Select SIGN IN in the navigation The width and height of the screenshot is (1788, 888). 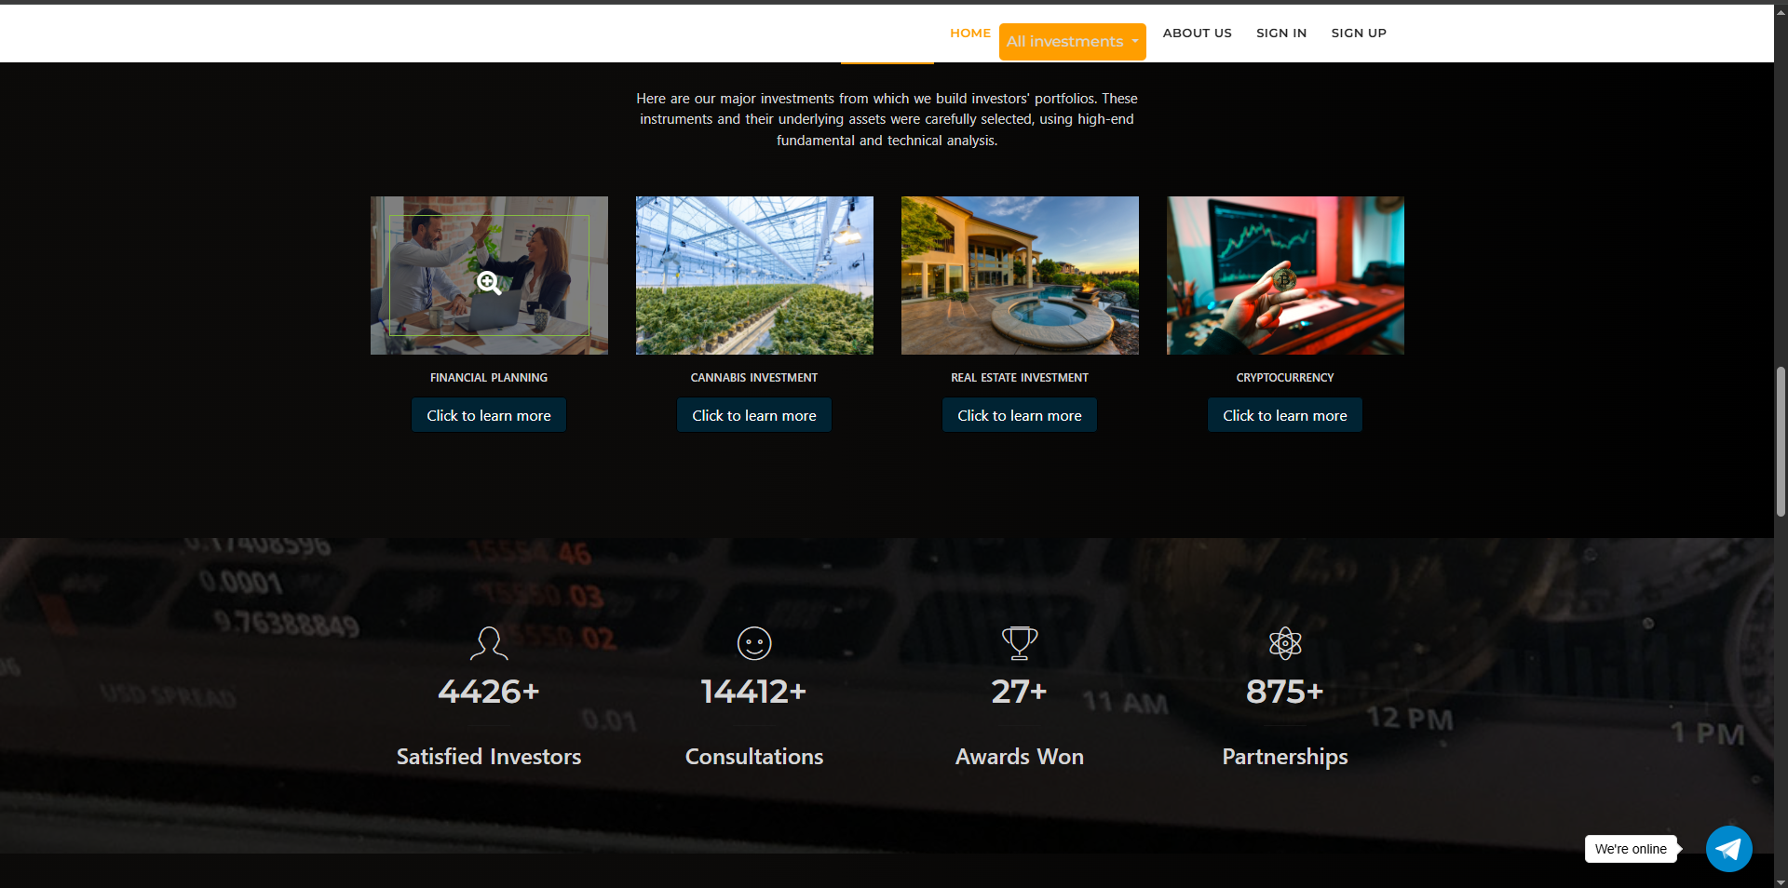[1281, 33]
